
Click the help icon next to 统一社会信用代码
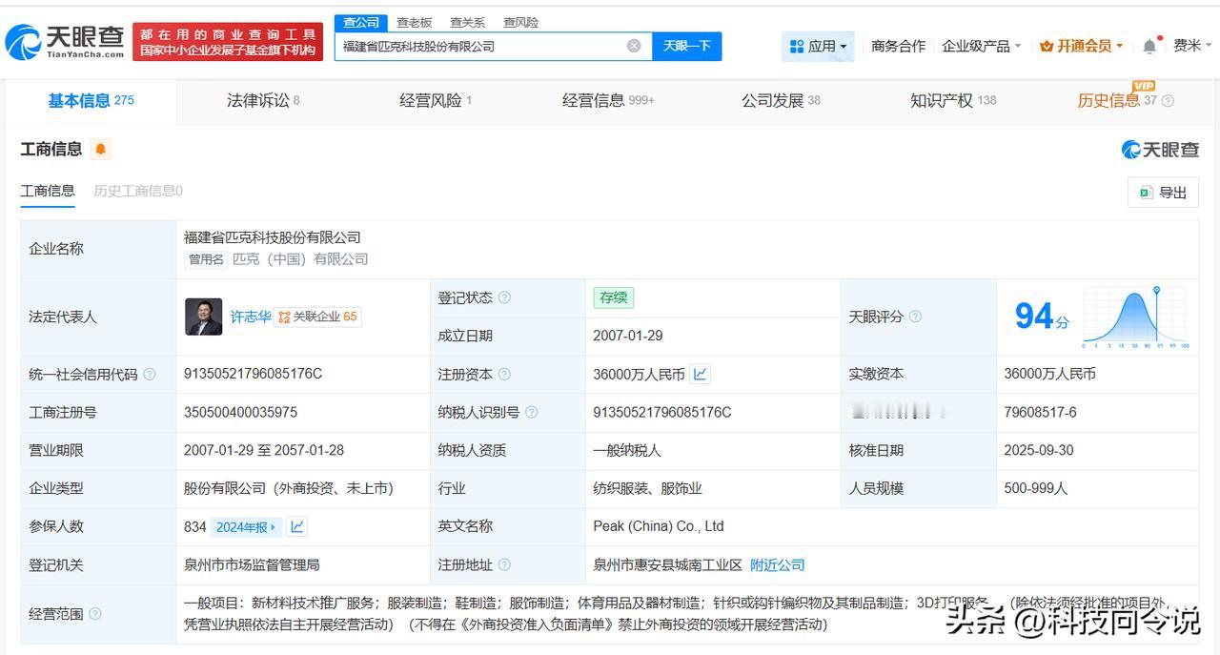(x=150, y=375)
